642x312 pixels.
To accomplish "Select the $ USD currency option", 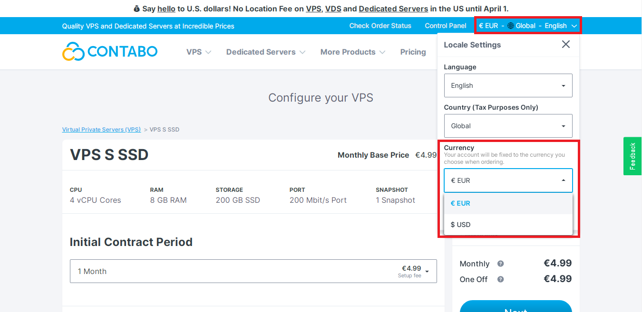I will [508, 225].
